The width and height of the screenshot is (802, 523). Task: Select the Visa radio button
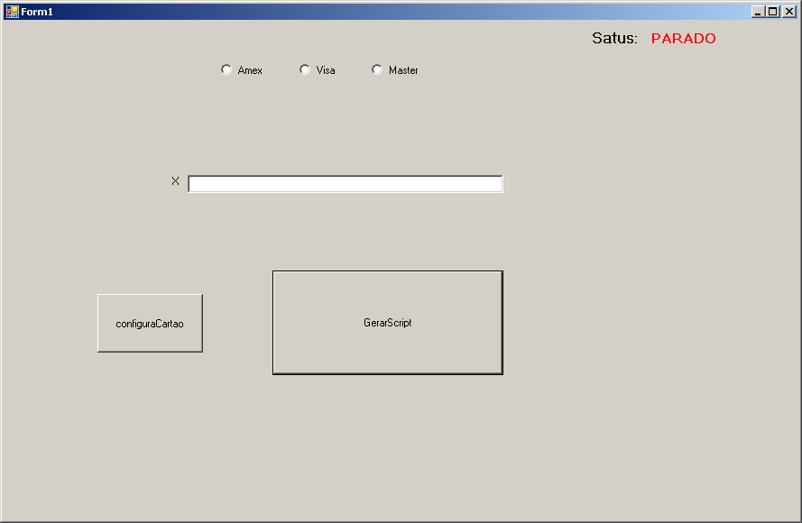(x=305, y=69)
